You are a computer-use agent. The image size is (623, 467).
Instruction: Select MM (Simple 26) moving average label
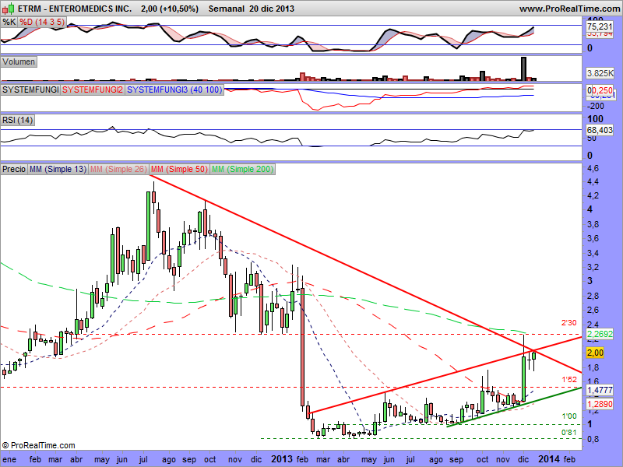(118, 169)
